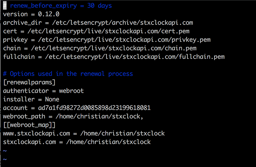Click the privkey.pem path at line end

pyautogui.click(x=124, y=40)
